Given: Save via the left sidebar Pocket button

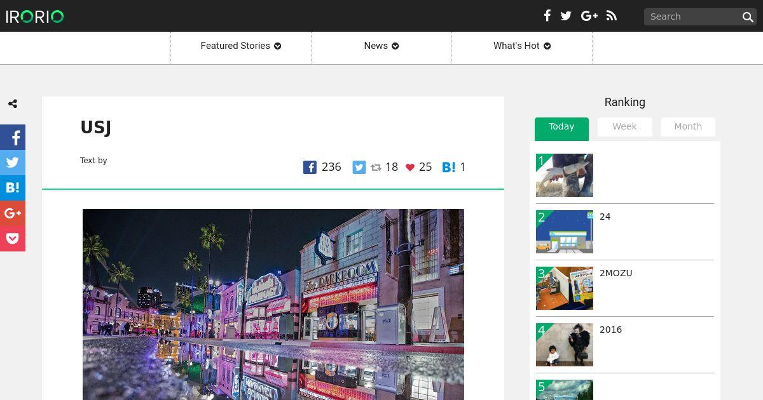Looking at the screenshot, I should click(x=13, y=239).
